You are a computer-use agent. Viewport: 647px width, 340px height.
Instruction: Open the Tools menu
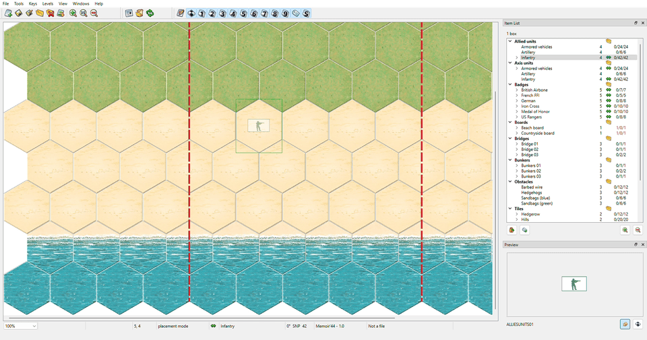click(19, 4)
